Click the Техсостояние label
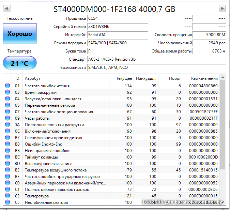This screenshot has height=210, width=230. (20, 18)
